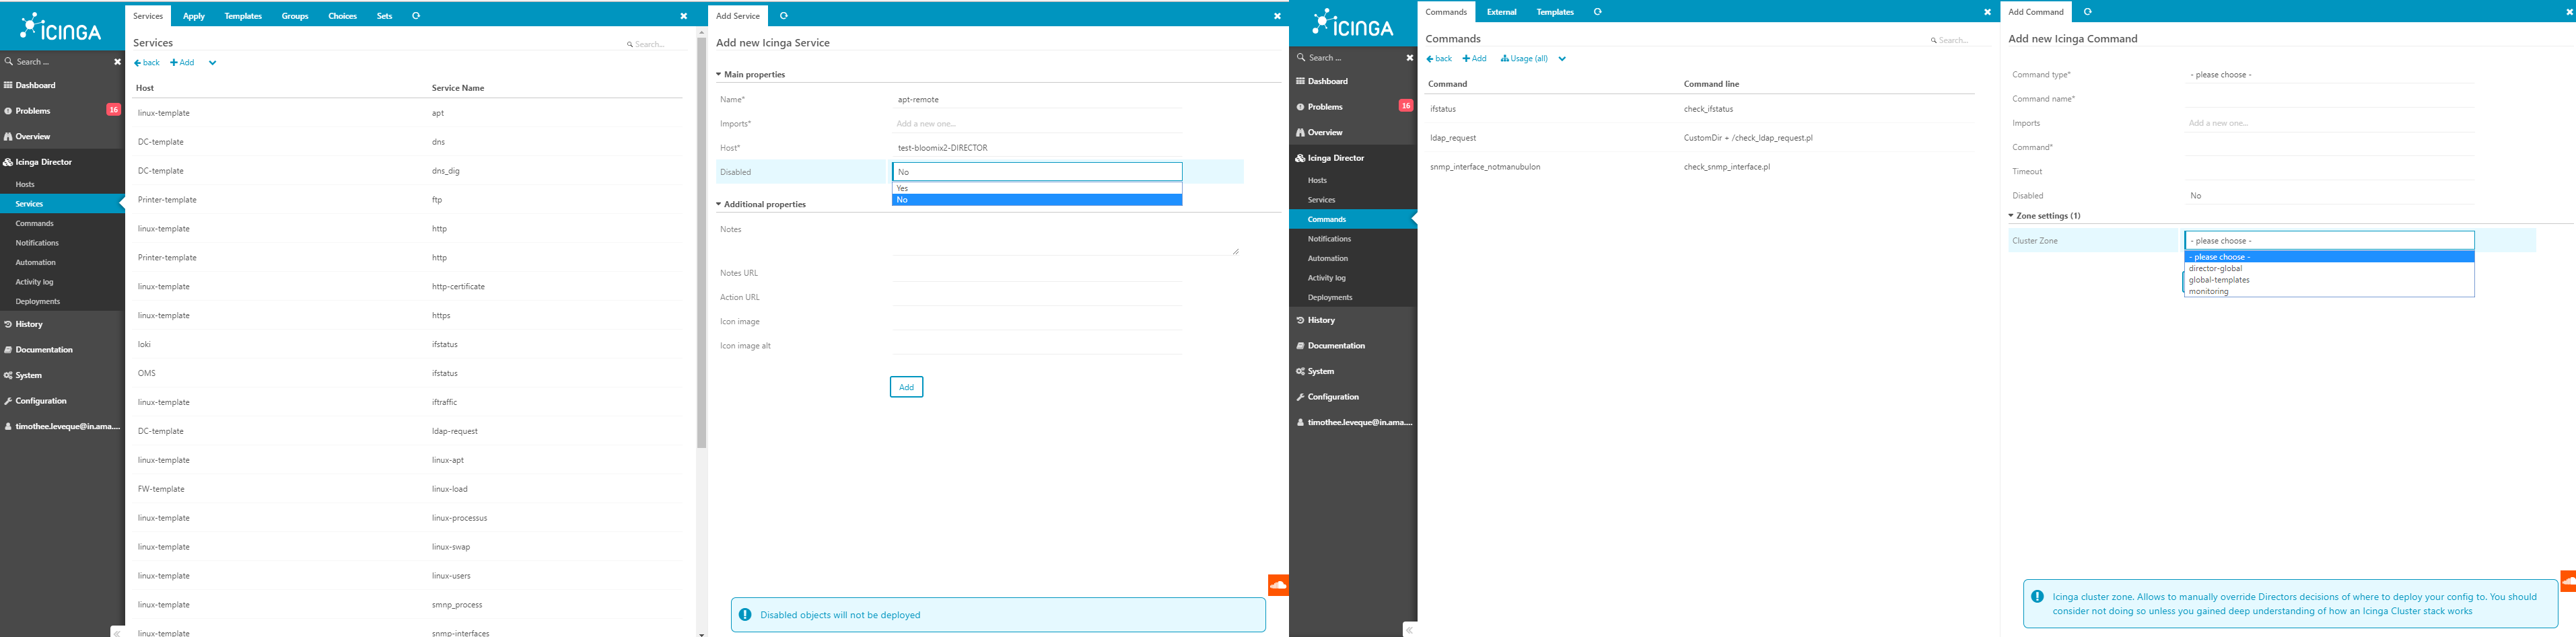The width and height of the screenshot is (2576, 637).
Task: Click the Add button to submit the service
Action: coord(906,387)
